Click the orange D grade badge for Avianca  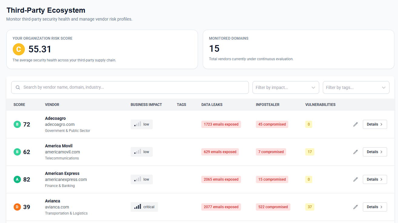tap(17, 207)
